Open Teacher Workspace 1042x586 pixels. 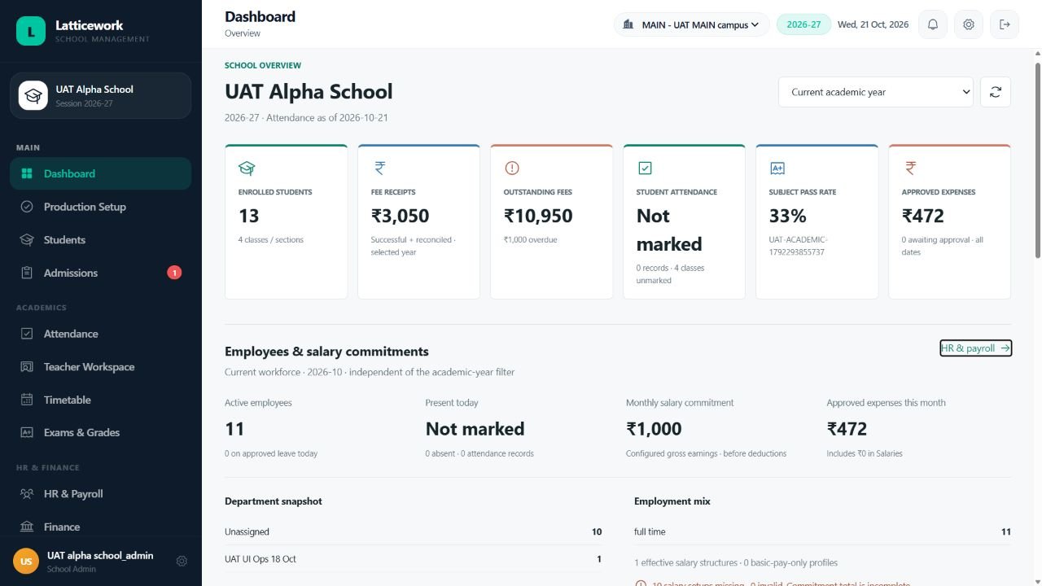pos(101,367)
